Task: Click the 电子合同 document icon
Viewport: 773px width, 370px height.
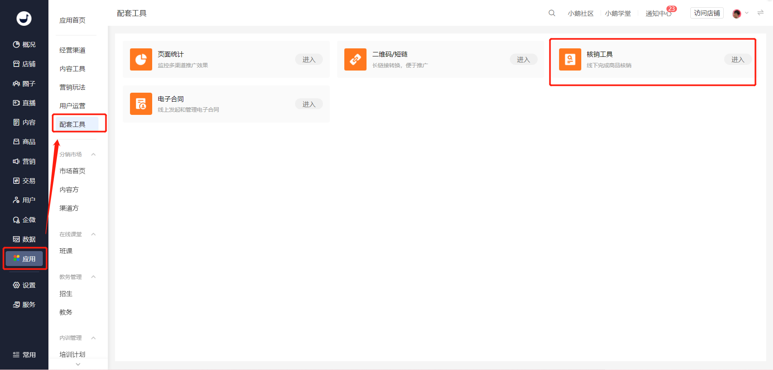Action: 141,104
